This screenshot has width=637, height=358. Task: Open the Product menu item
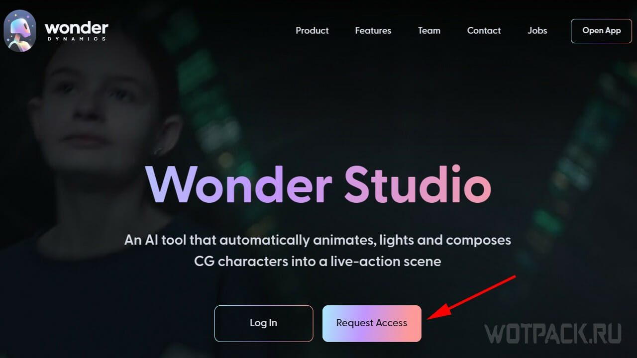pyautogui.click(x=312, y=30)
